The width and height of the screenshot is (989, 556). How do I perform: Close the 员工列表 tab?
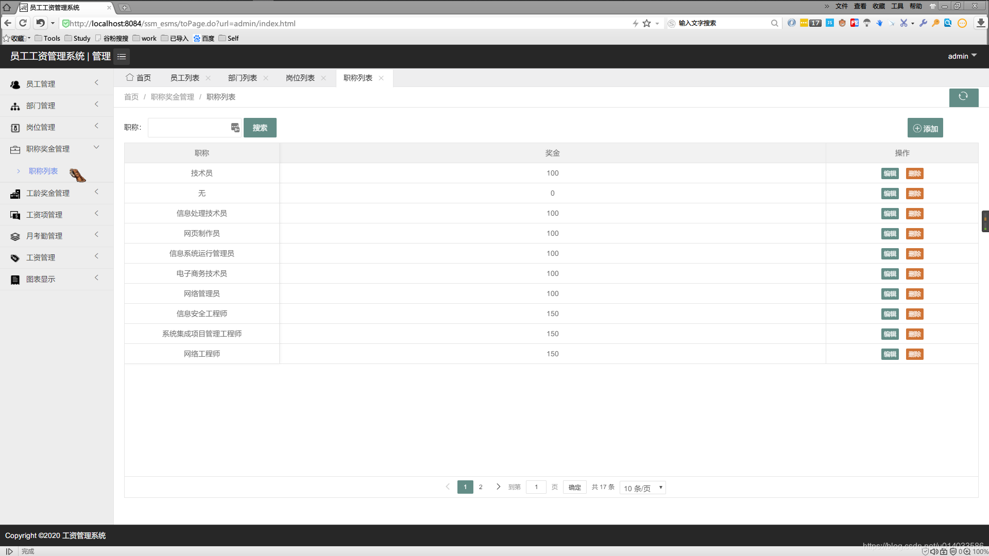point(208,78)
